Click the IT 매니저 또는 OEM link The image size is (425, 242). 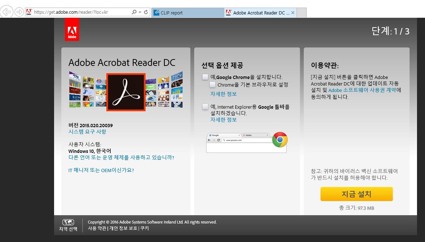pos(101,170)
